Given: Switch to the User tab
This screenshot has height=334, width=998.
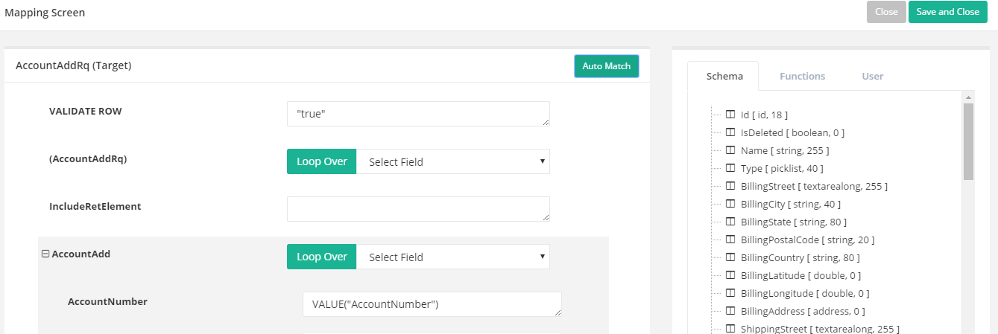Looking at the screenshot, I should coord(872,76).
